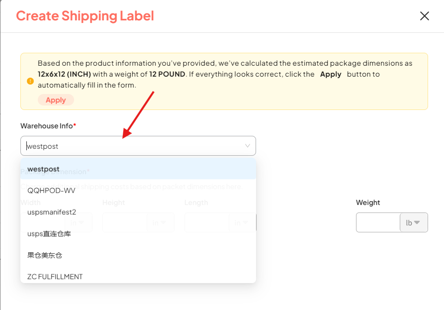Select westpost from the warehouse list
Viewport: 444px width, 310px height.
[44, 169]
